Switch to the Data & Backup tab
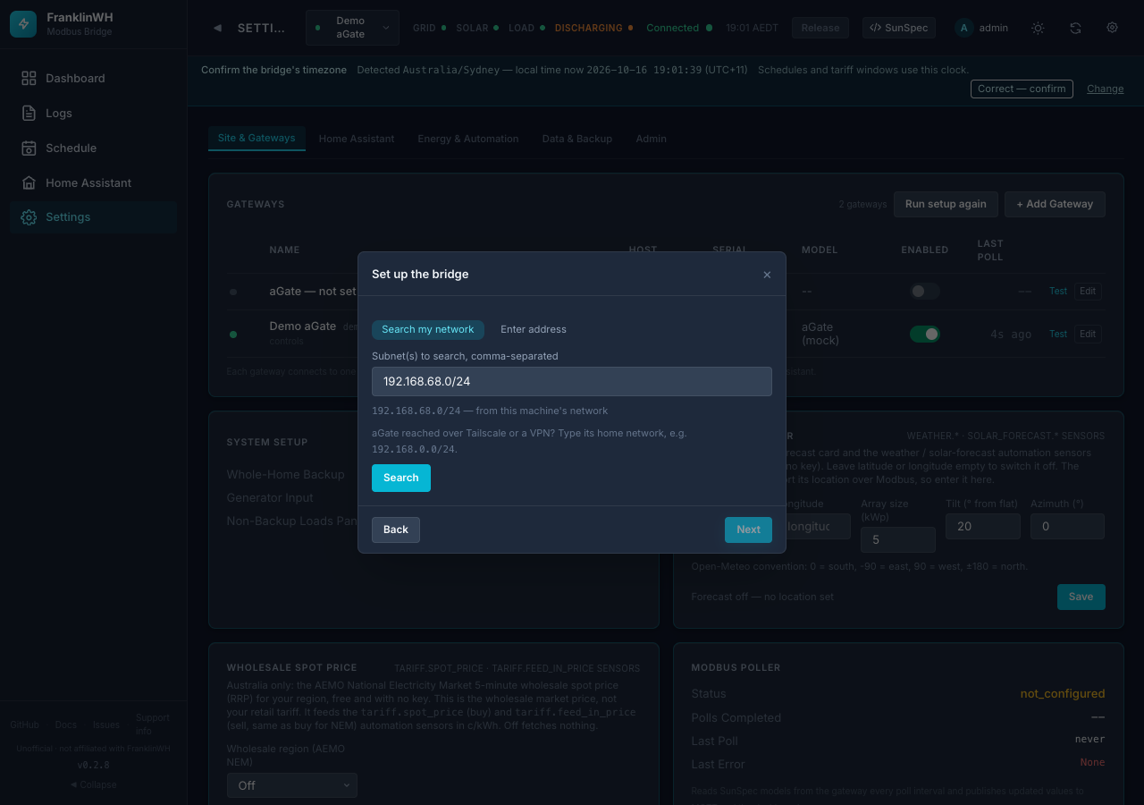Image resolution: width=1144 pixels, height=805 pixels. (x=577, y=139)
